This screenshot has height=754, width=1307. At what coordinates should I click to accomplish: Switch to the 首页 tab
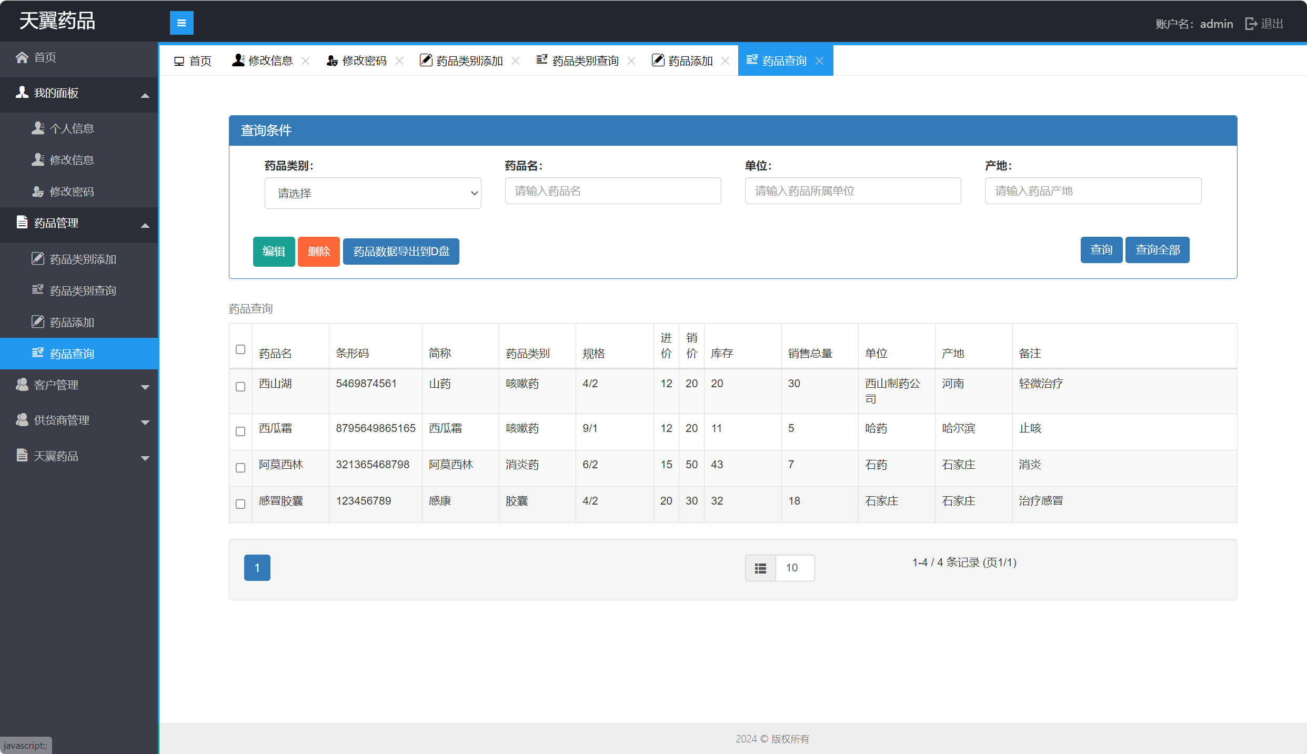point(193,61)
